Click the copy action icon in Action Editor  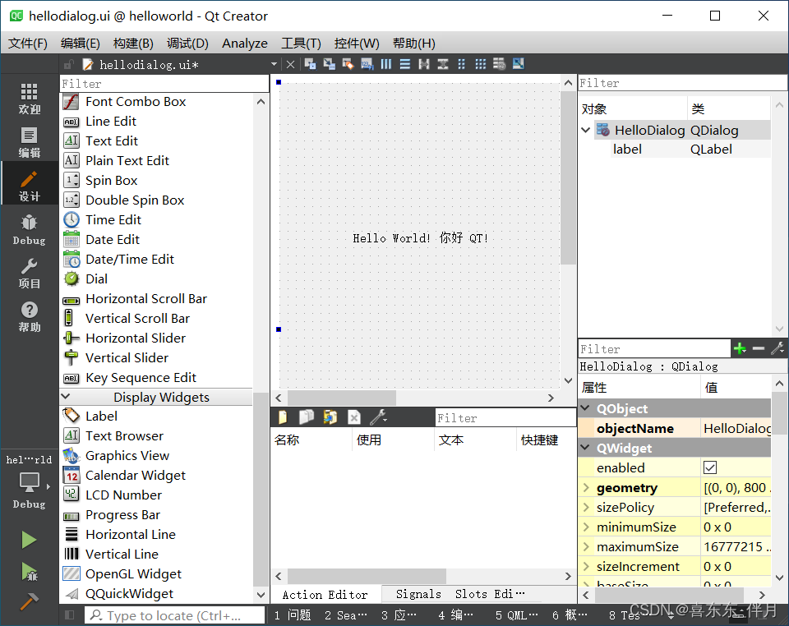[307, 417]
